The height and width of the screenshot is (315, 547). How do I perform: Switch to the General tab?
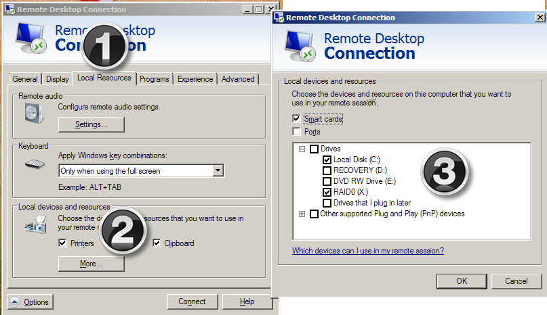pyautogui.click(x=25, y=79)
